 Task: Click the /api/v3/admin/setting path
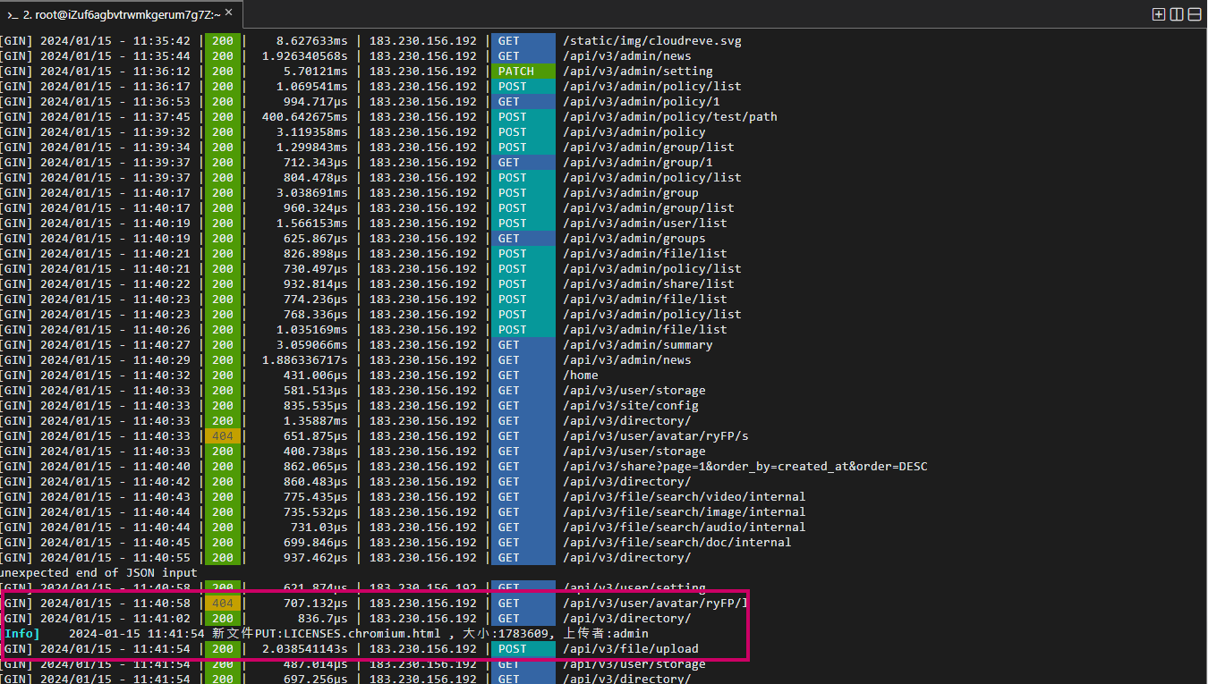(638, 72)
